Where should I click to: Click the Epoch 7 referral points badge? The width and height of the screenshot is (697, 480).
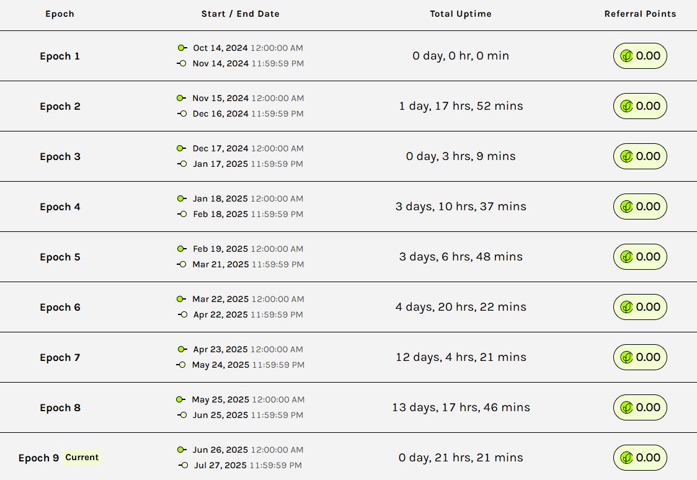(640, 357)
